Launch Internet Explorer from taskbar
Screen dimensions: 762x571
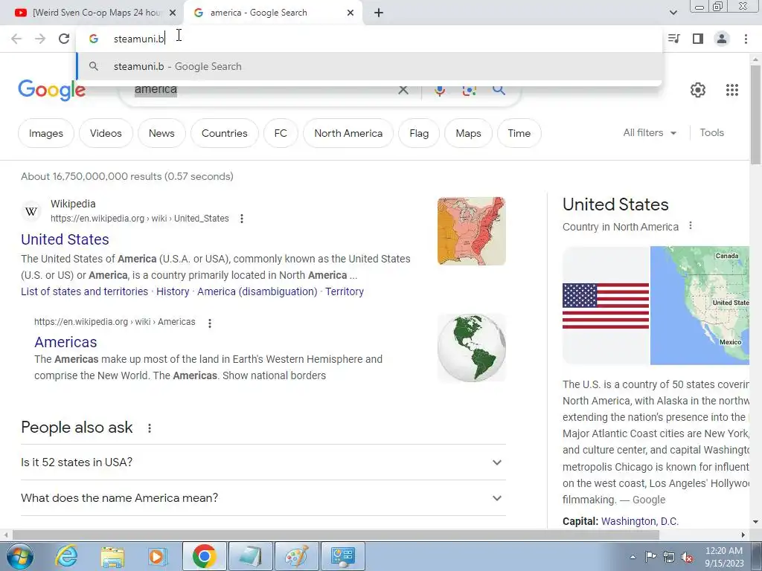click(x=65, y=556)
